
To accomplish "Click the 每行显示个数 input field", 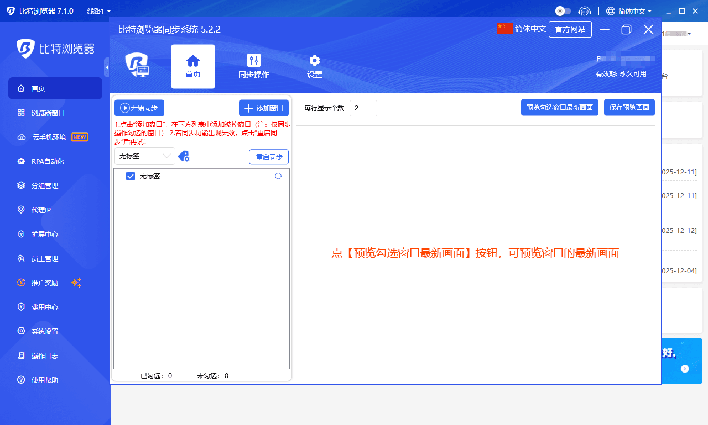I will point(363,108).
